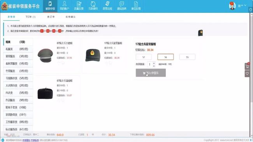
Task: Open the 17陆士兵夏常服帽 product title in list
Action: tap(113, 43)
